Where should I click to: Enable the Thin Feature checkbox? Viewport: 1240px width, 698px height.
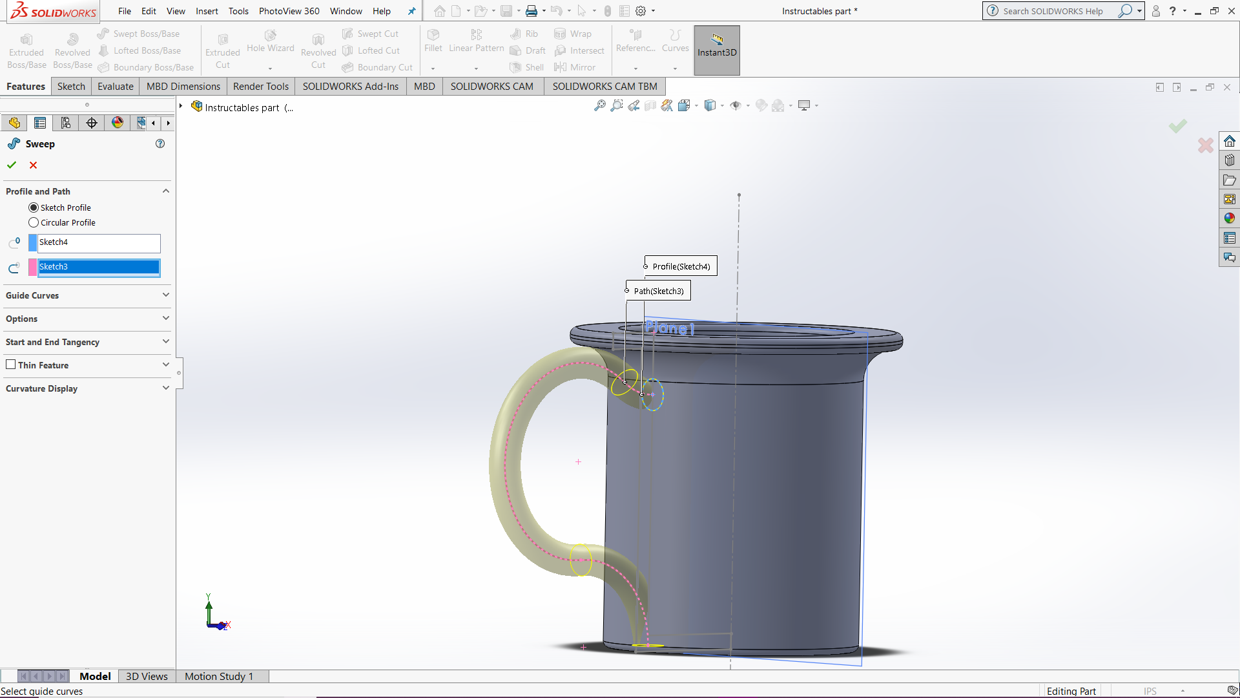click(x=10, y=364)
